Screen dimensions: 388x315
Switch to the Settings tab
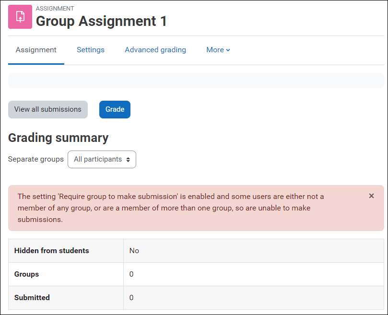tap(90, 49)
